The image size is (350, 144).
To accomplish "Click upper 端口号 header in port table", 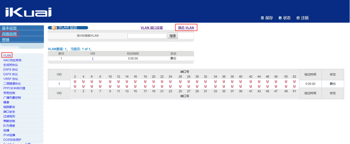I will pyautogui.click(x=185, y=72).
